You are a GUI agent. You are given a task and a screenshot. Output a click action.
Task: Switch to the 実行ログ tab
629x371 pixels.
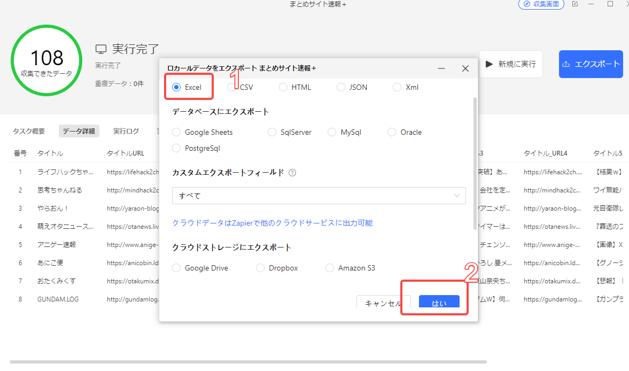click(126, 131)
